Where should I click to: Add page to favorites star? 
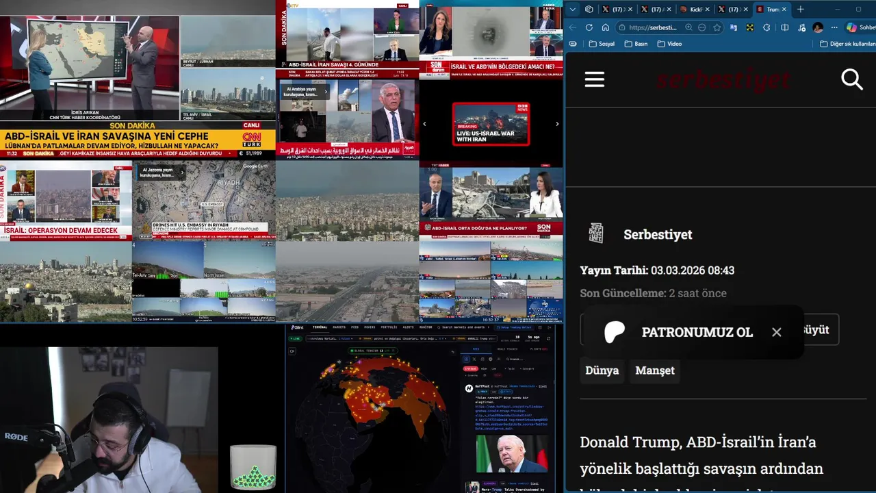click(717, 27)
